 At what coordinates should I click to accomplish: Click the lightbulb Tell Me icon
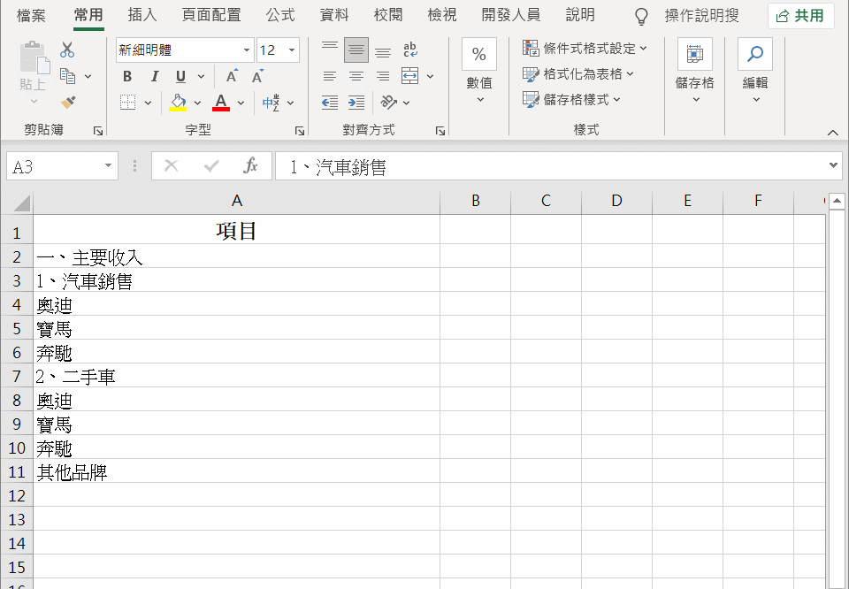(641, 16)
